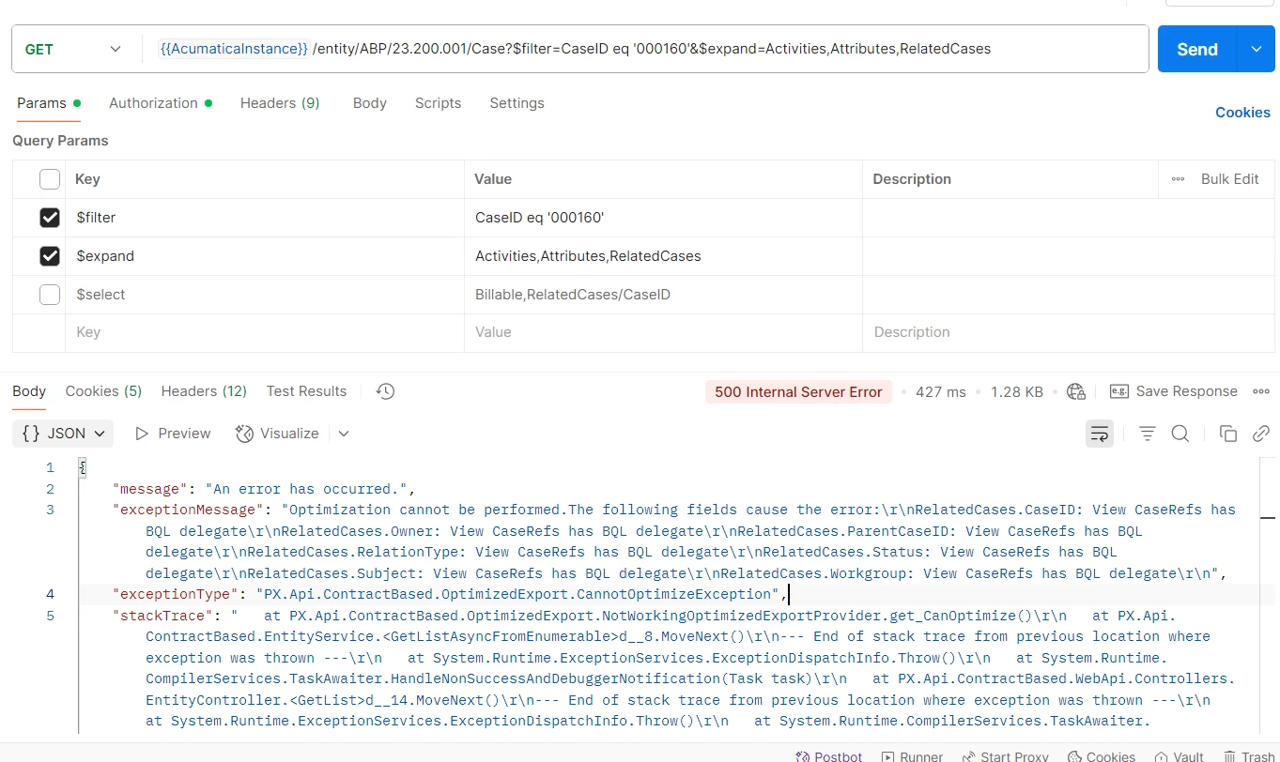Click the empty Value placeholder cell
Screen dimensions: 1280x762
click(x=663, y=332)
